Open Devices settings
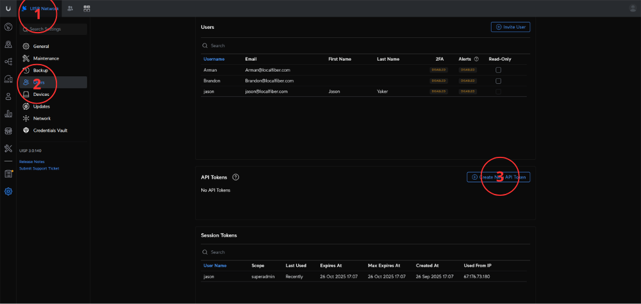The height and width of the screenshot is (304, 641). (53, 95)
